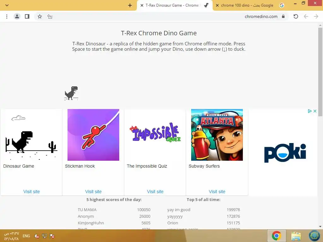
Task: Click the Subway Surfers title text
Action: (204, 166)
